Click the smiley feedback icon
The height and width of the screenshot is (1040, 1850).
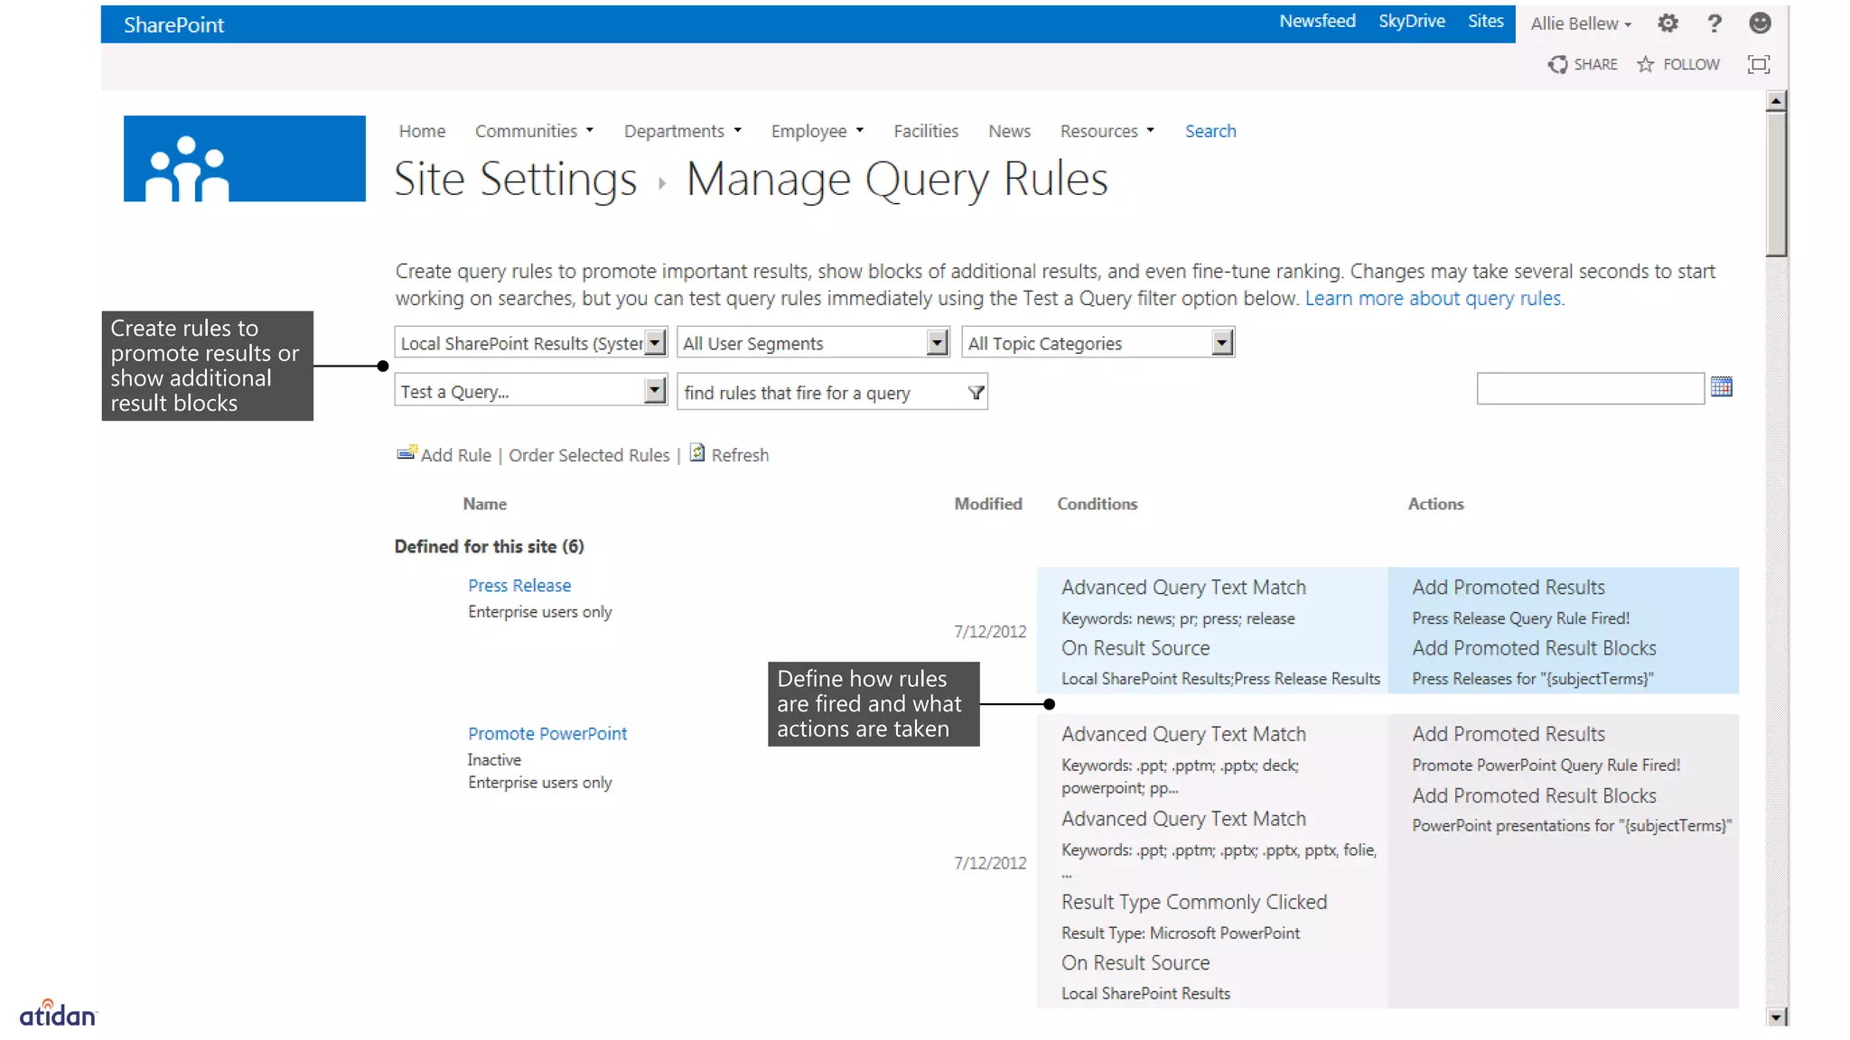click(x=1760, y=23)
